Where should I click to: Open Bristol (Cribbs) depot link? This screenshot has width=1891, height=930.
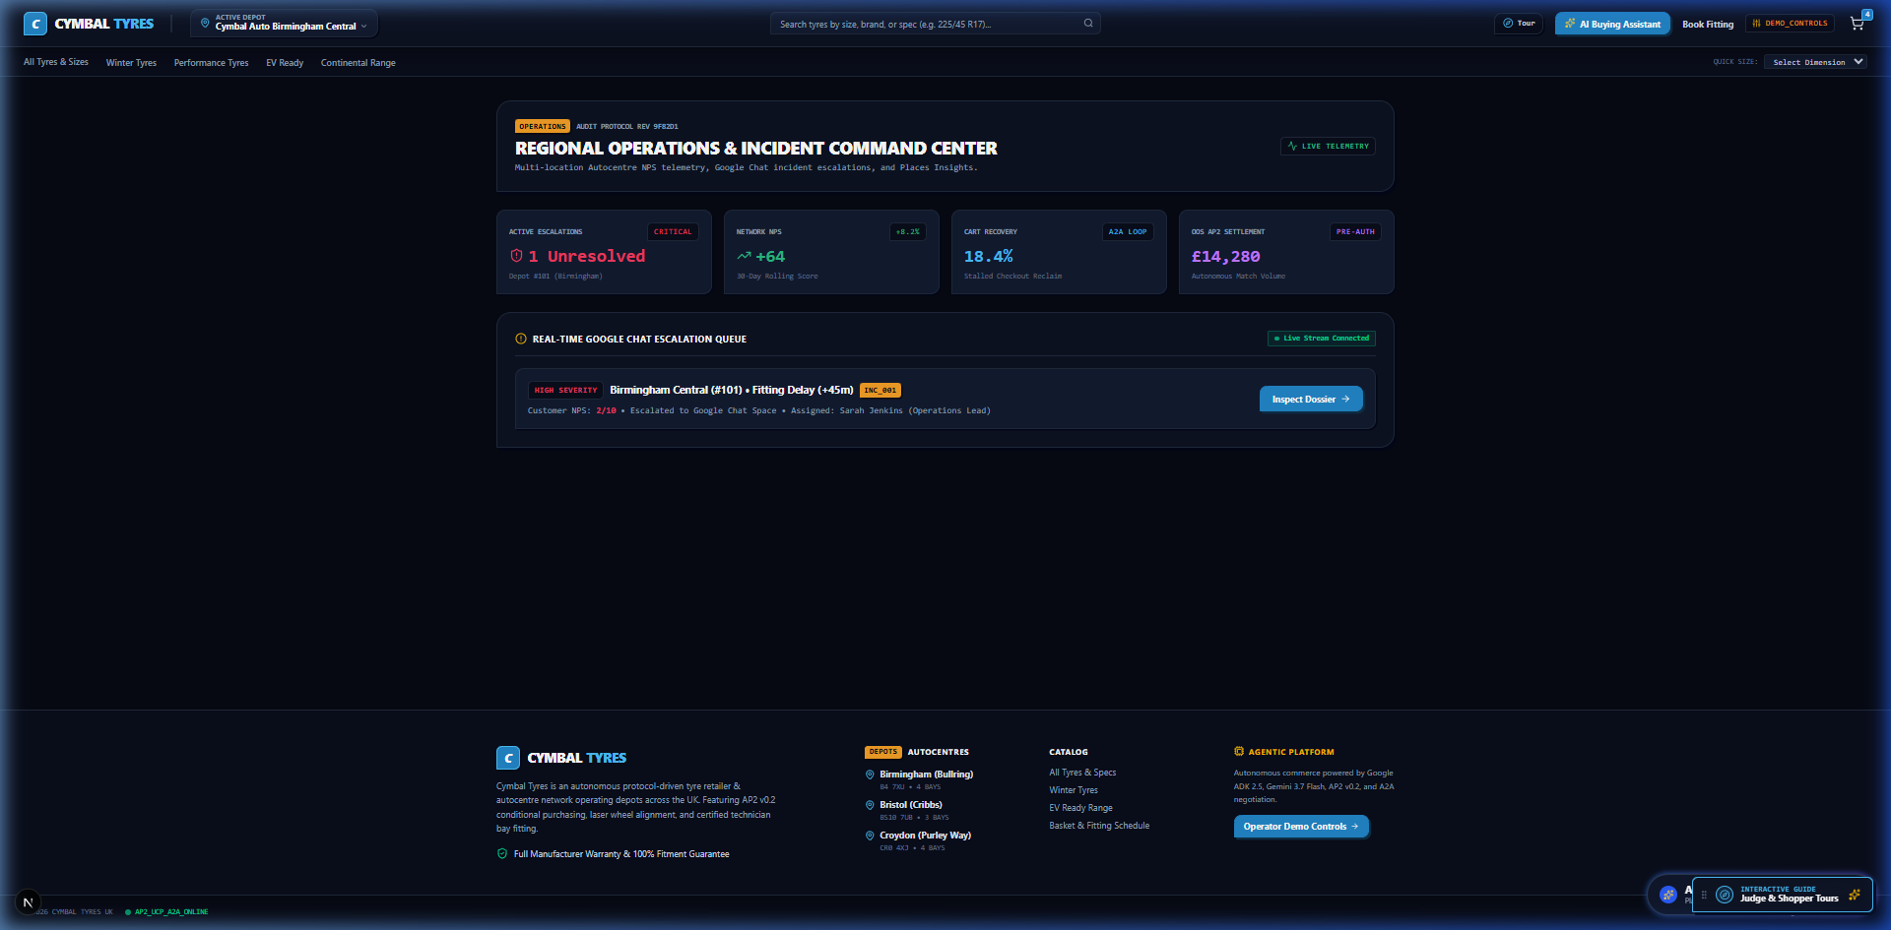point(911,805)
